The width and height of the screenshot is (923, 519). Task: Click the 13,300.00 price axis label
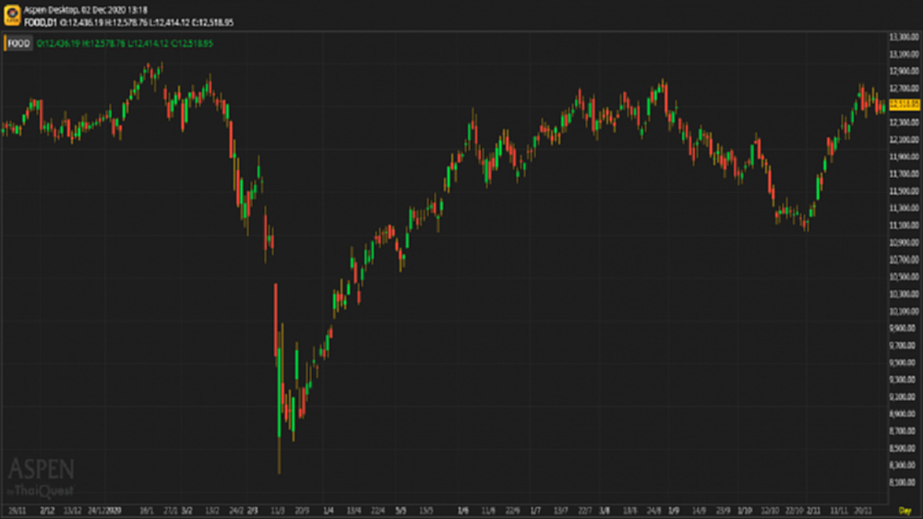[x=905, y=37]
